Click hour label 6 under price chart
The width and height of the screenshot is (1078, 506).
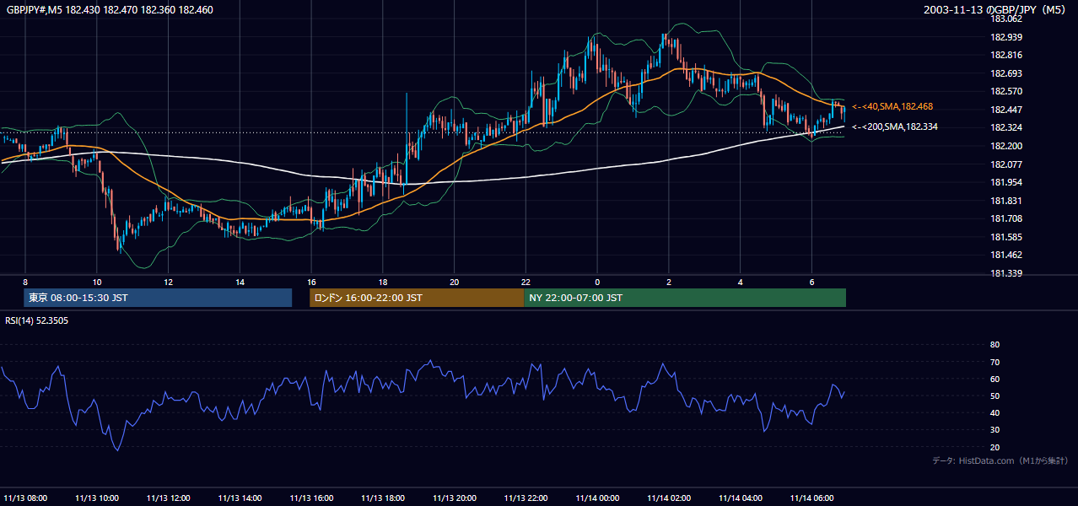click(811, 282)
